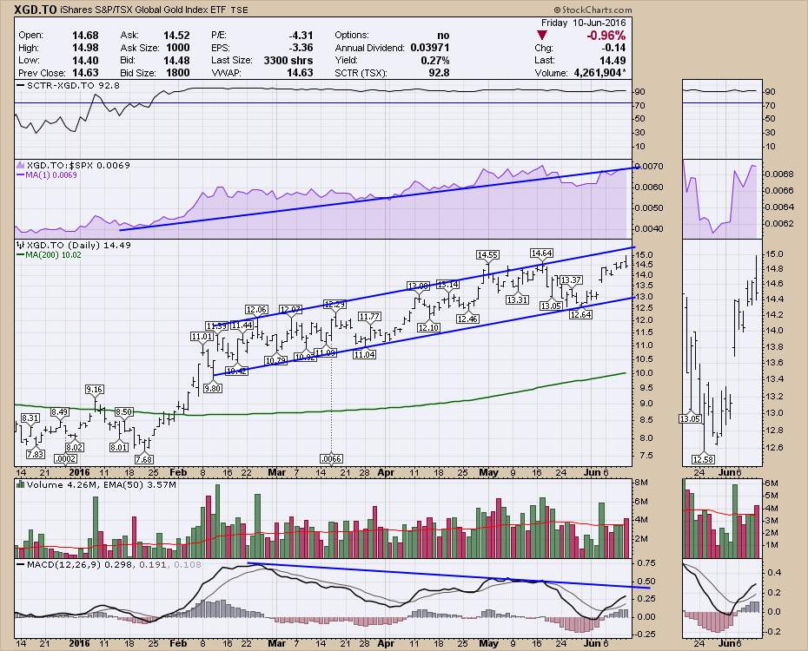808x651 pixels.
Task: Click the Chg value -0.14
Action: pyautogui.click(x=614, y=48)
